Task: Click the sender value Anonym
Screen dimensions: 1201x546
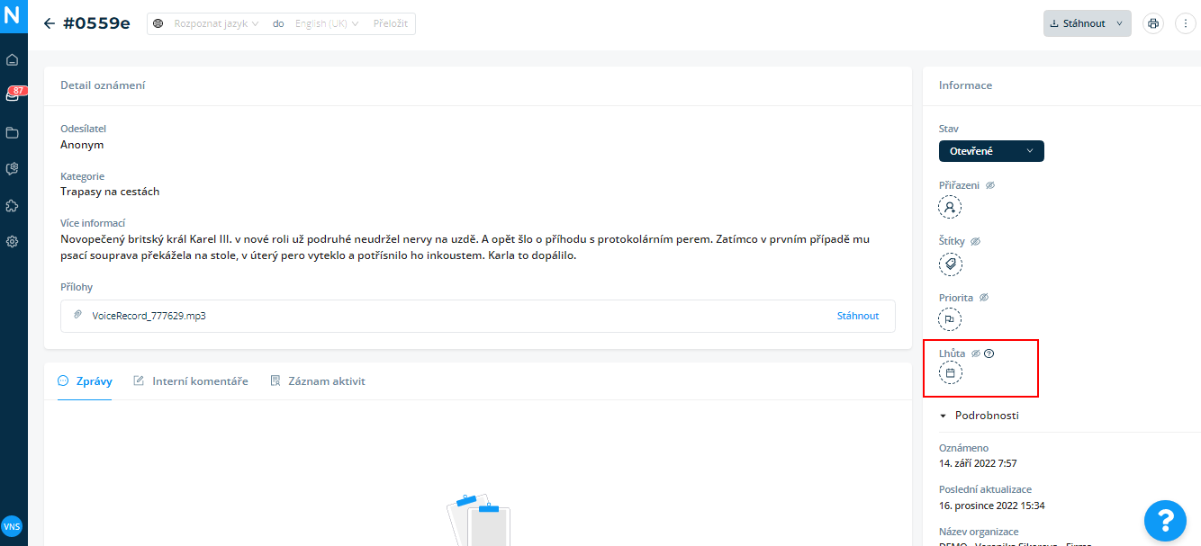Action: pyautogui.click(x=82, y=144)
